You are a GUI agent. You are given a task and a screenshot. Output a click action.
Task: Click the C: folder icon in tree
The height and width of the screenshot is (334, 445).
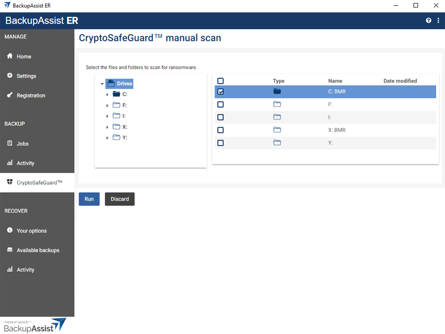116,94
